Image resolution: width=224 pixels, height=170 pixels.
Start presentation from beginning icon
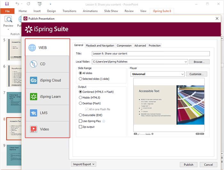click(x=40, y=4)
